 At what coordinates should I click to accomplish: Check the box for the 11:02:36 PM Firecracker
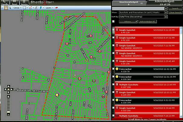point(113,69)
